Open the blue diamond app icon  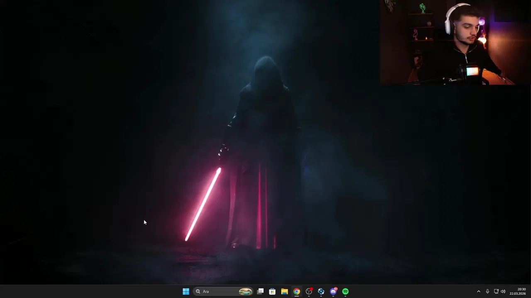tap(321, 291)
